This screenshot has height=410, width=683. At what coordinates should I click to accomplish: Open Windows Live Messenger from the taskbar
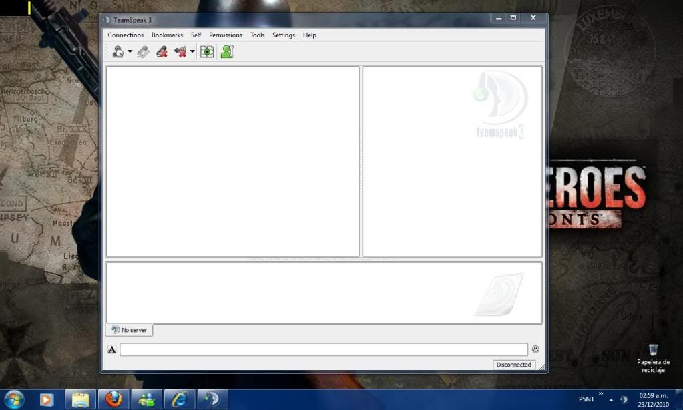[x=146, y=399]
